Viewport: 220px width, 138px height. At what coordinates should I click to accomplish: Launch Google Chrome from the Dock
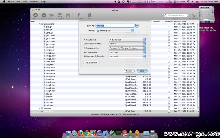tap(87, 133)
